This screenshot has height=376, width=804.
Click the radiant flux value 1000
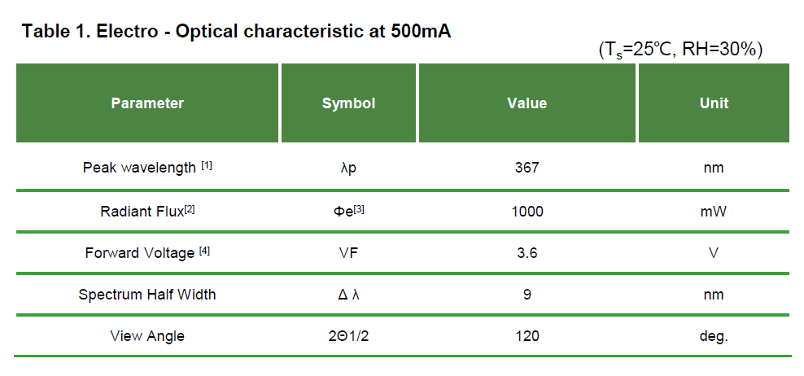527,212
